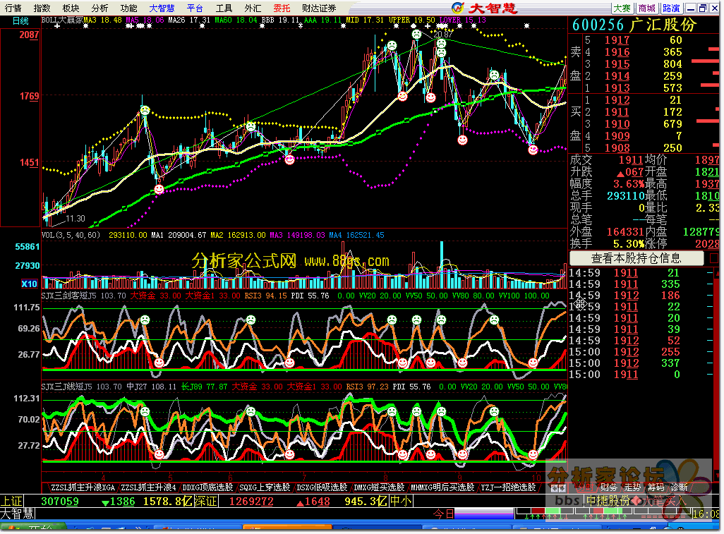
Task: Click the 总手 293110 value
Action: [626, 195]
